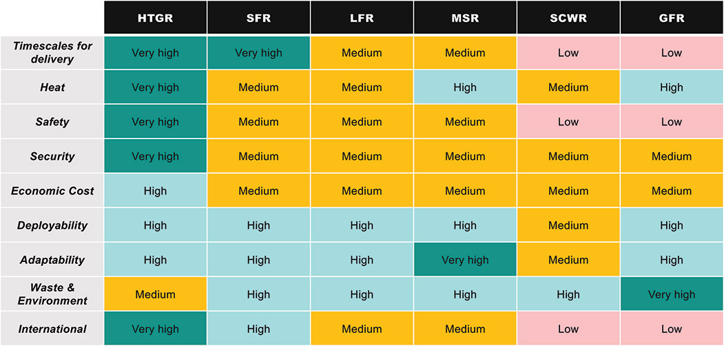
Task: Click the HTGR column header
Action: point(155,18)
